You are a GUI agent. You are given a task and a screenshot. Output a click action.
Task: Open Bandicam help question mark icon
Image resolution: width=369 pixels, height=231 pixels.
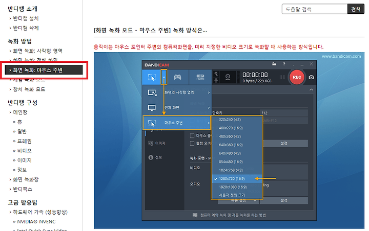pos(284,64)
